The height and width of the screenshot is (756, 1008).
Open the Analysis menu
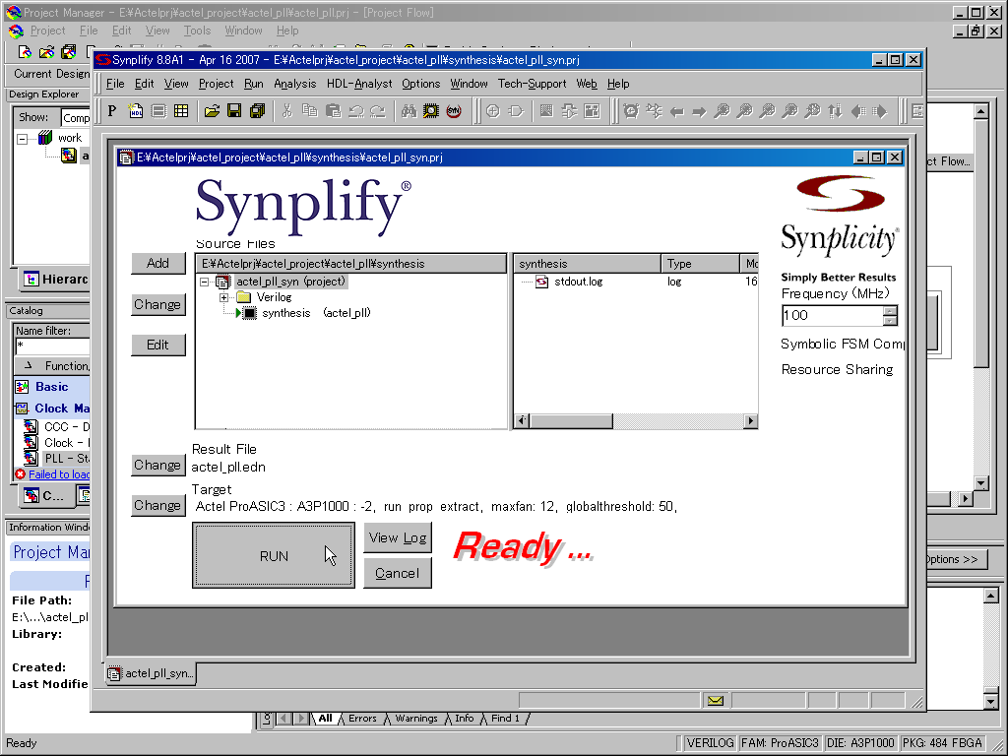pos(295,84)
